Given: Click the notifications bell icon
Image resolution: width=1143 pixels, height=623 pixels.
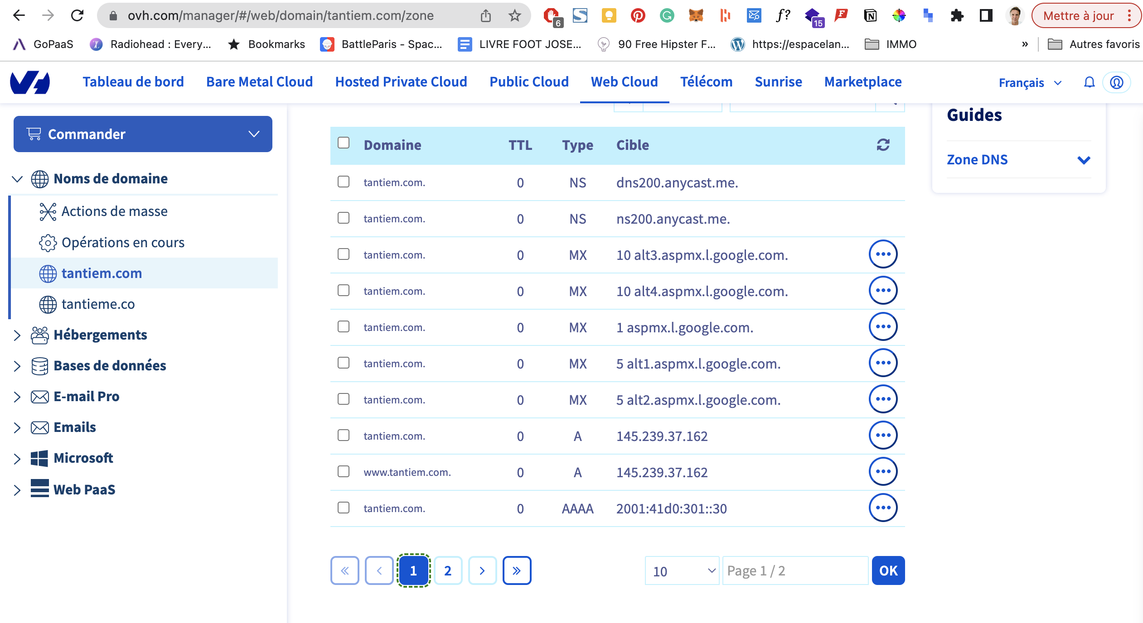Looking at the screenshot, I should (1089, 82).
